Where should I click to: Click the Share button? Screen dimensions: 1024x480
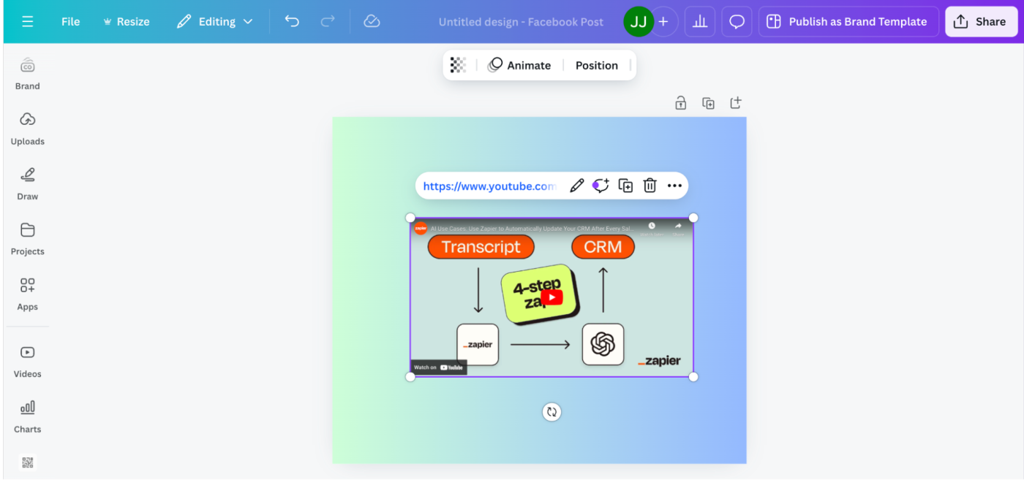(981, 22)
